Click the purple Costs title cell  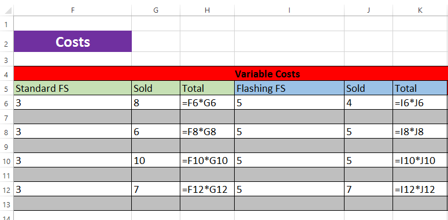tap(73, 42)
